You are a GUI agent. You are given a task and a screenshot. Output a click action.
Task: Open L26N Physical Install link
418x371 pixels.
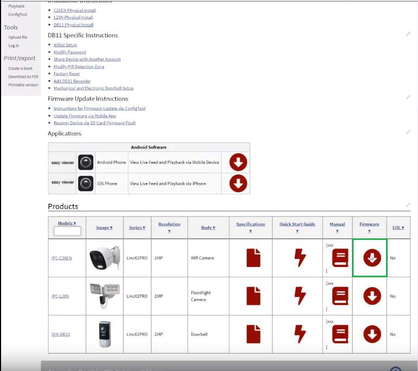73,17
